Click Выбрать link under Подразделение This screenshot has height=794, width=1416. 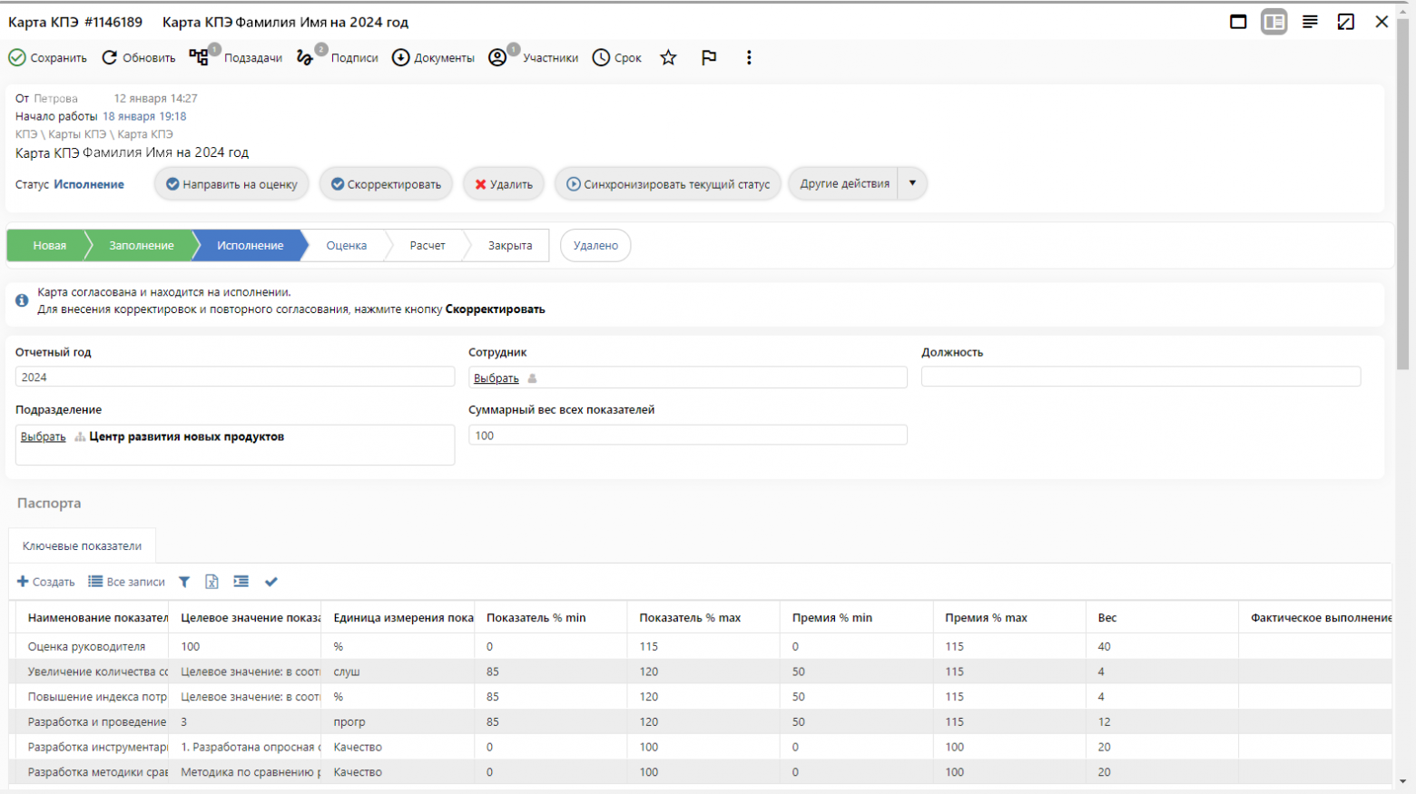point(44,436)
